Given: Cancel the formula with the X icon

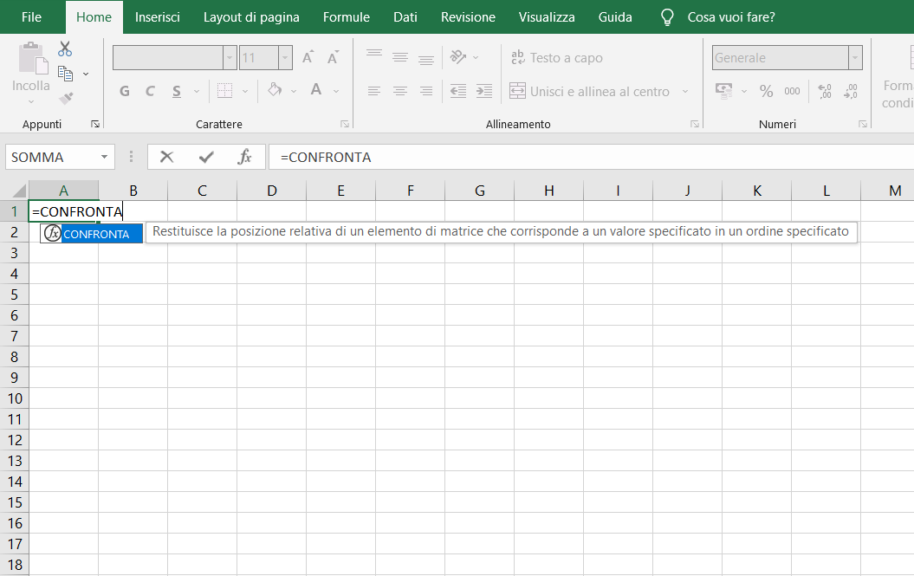Looking at the screenshot, I should [166, 157].
